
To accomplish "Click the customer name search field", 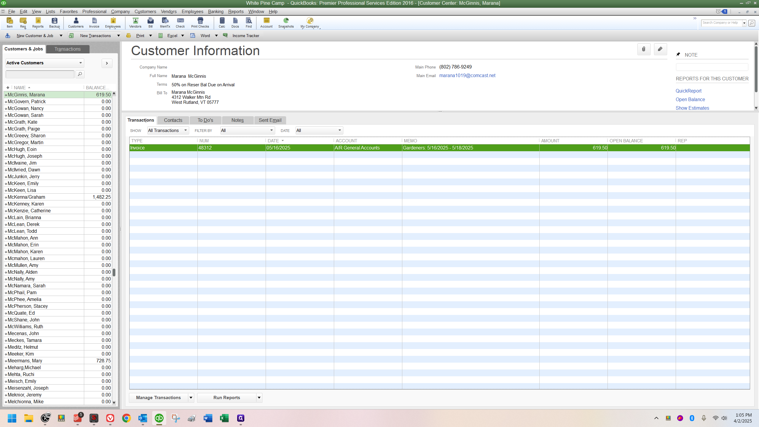I will (x=40, y=74).
